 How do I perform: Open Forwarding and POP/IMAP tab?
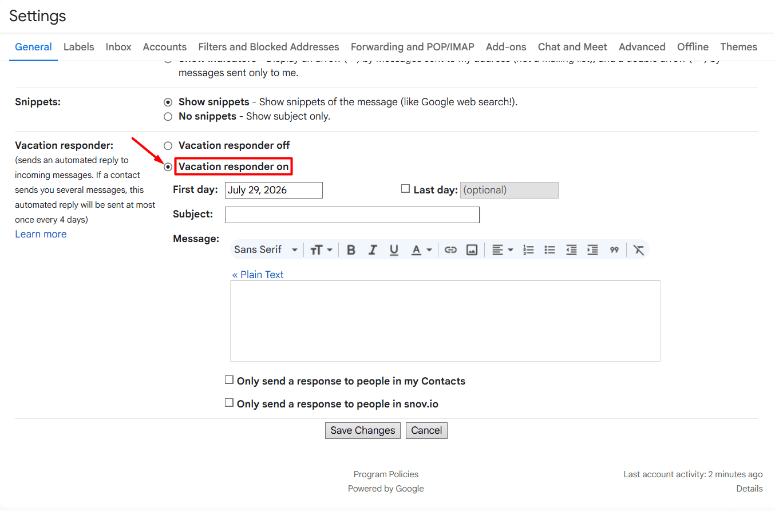click(x=413, y=47)
